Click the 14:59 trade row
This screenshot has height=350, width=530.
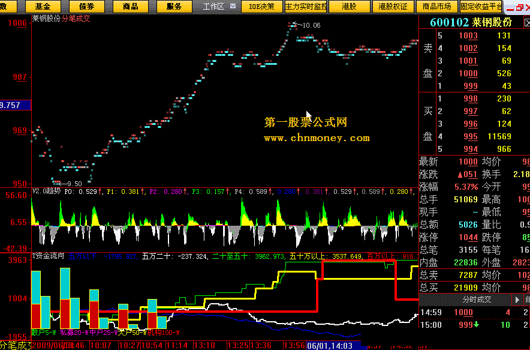[x=475, y=312]
